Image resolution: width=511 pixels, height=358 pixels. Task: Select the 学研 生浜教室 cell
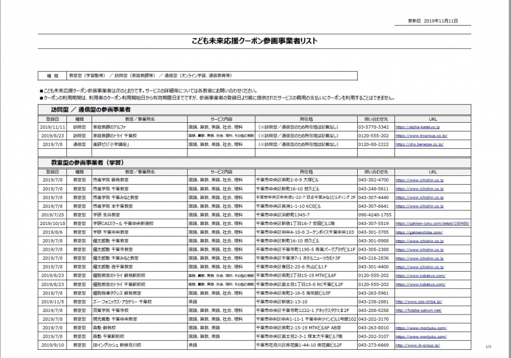pyautogui.click(x=140, y=215)
